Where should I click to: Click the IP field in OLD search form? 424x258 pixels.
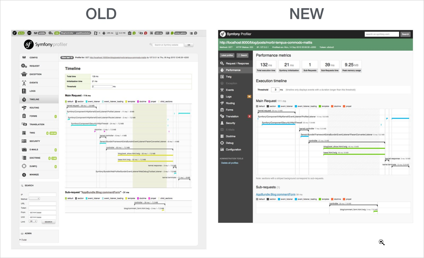click(x=42, y=194)
